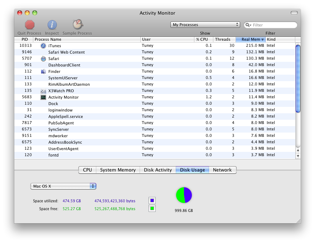The image size is (315, 243).
Task: Select the AppleSpell.service process
Action: (155, 116)
